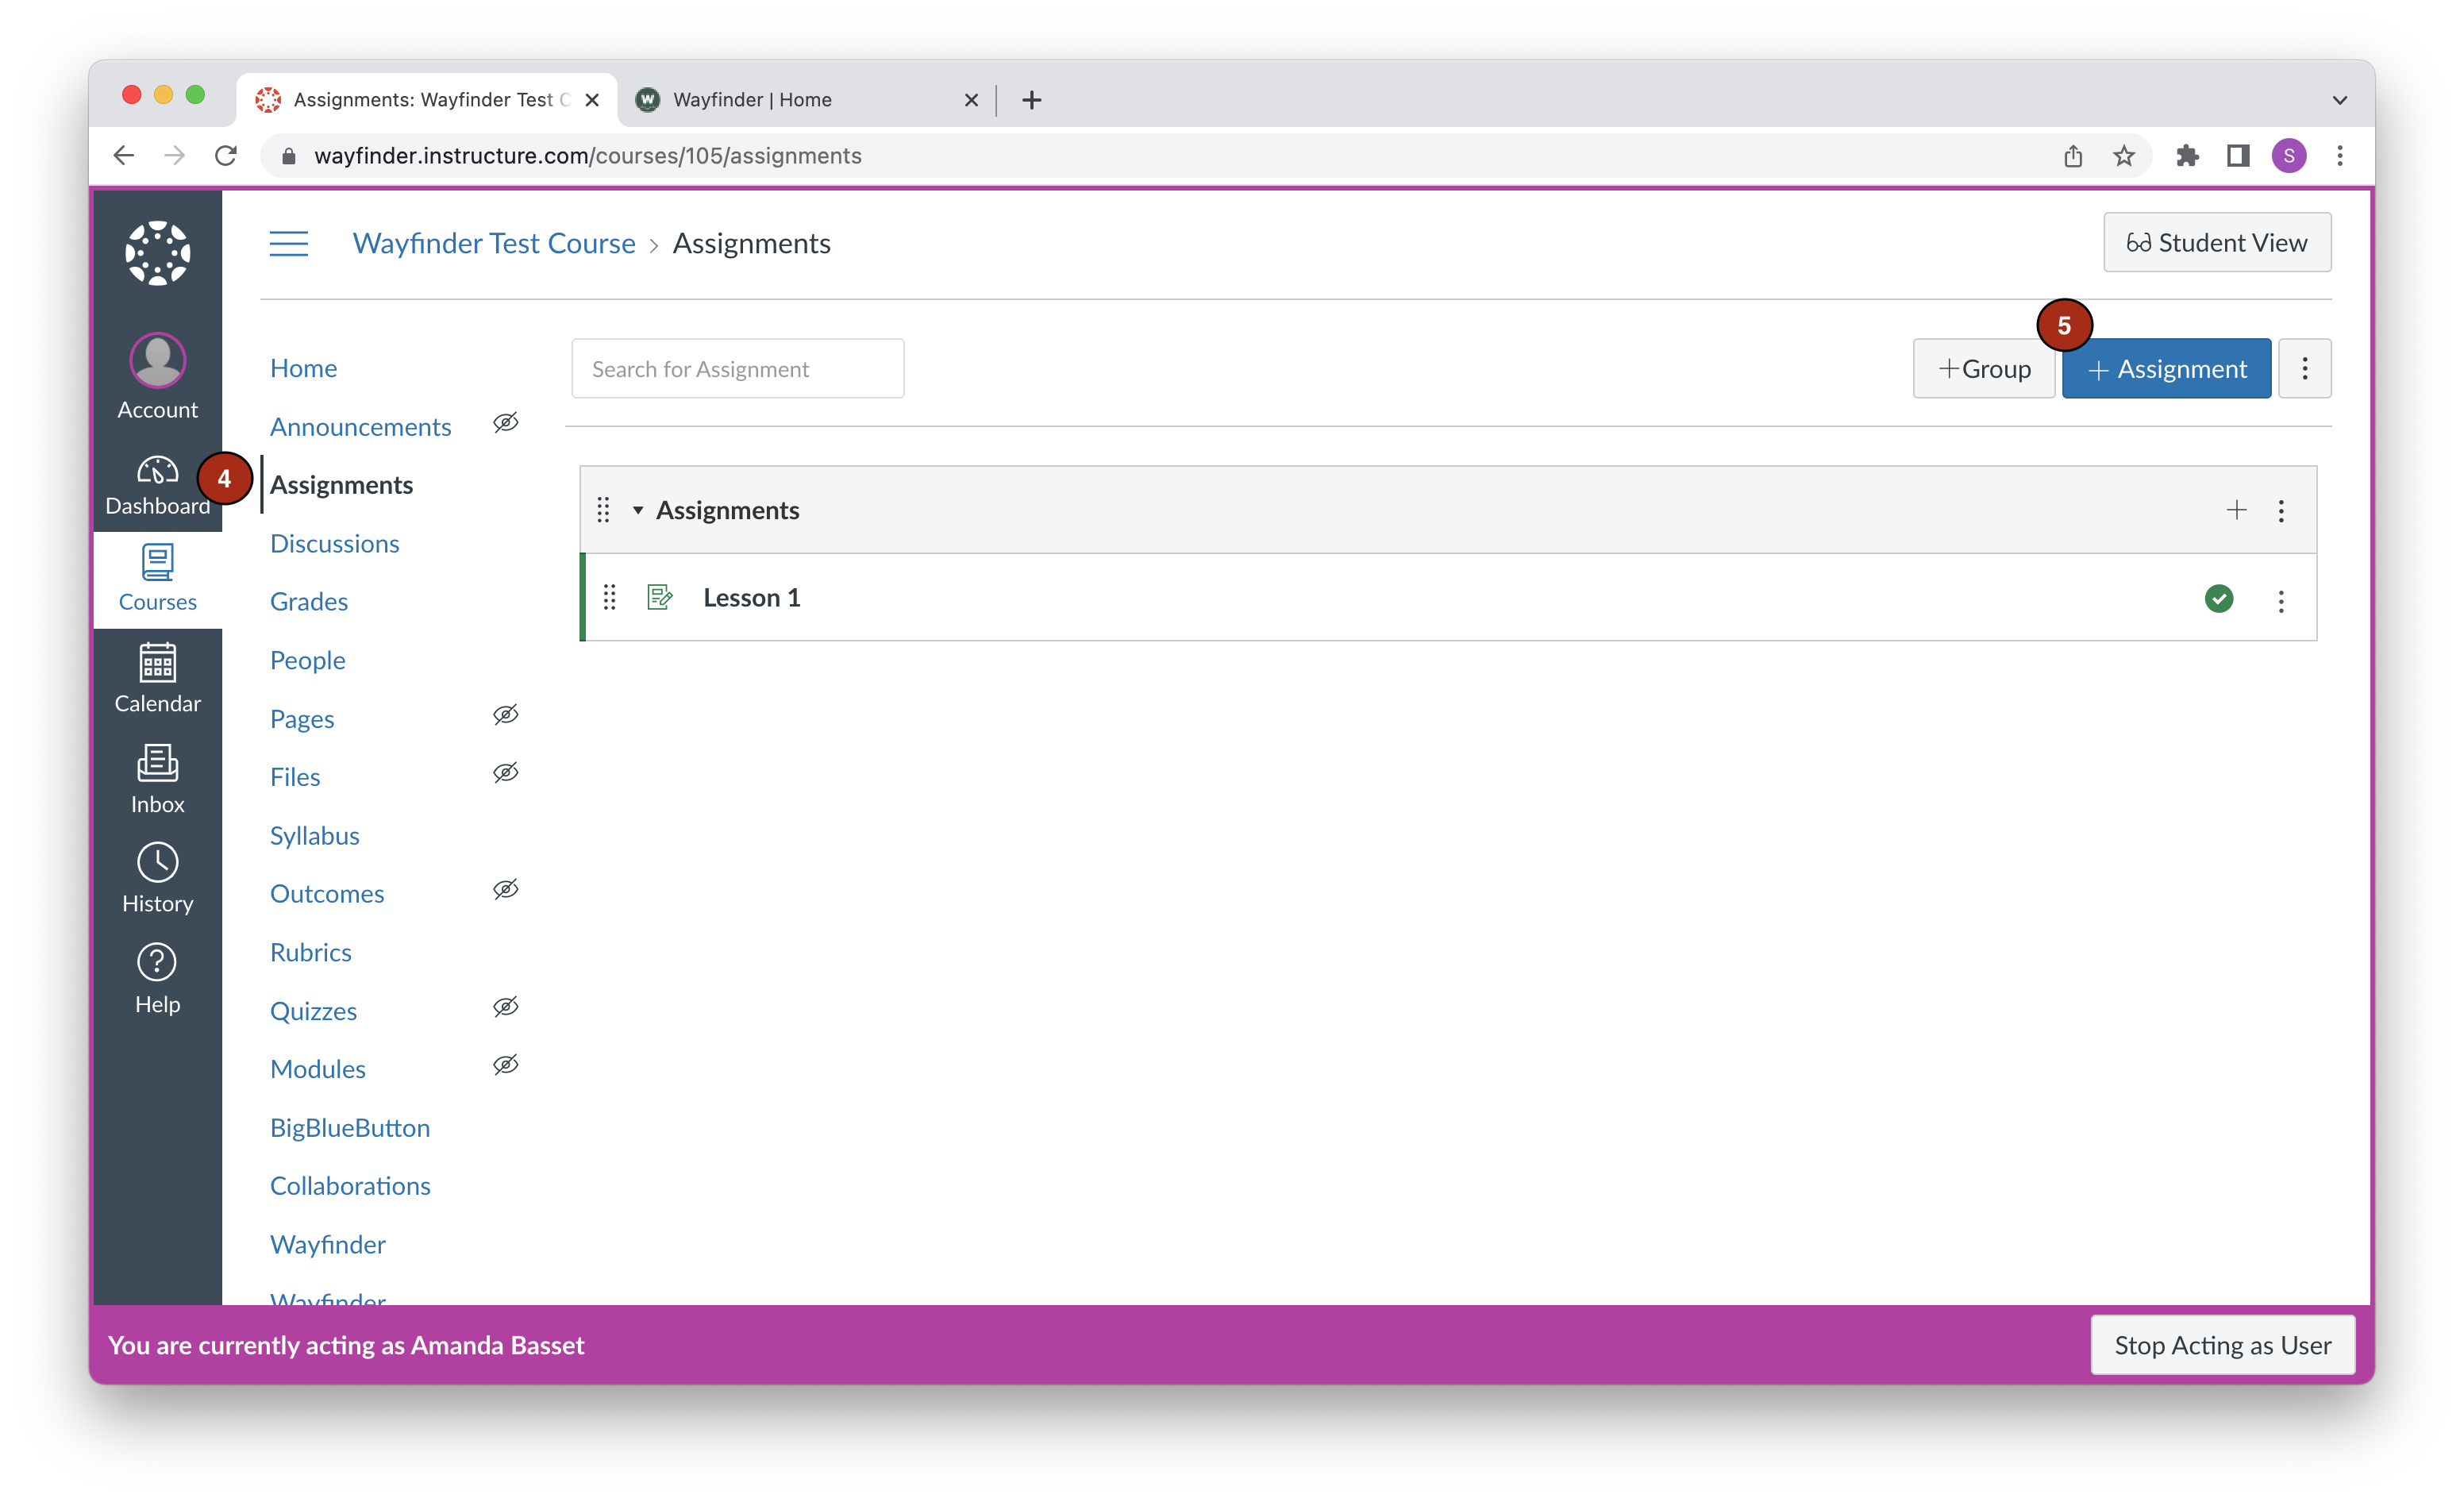Click Stop Acting as User
Screen dimensions: 2464x1502
(x=2222, y=1345)
